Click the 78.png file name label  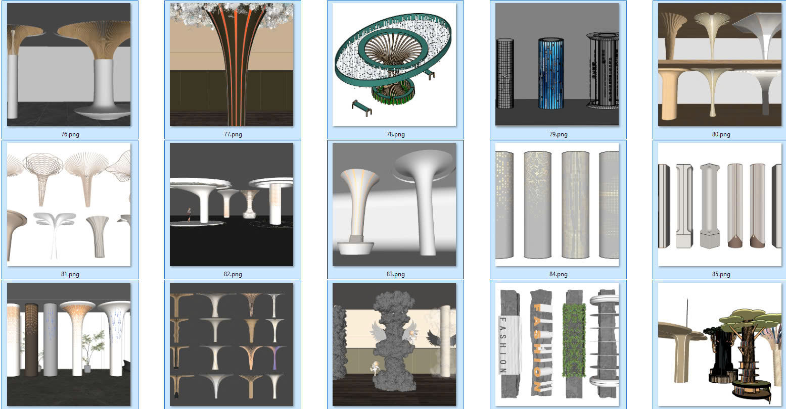click(395, 134)
